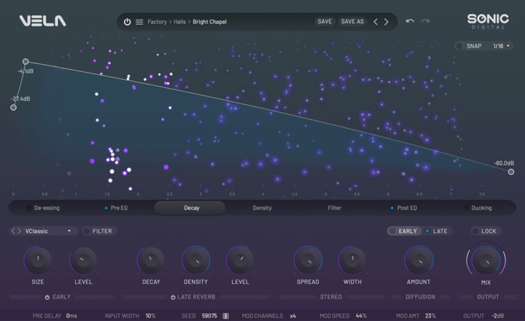The image size is (525, 321).
Task: Go to next preset with right arrow
Action: point(386,22)
